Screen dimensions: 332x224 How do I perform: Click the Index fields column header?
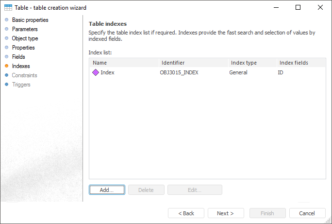point(300,63)
